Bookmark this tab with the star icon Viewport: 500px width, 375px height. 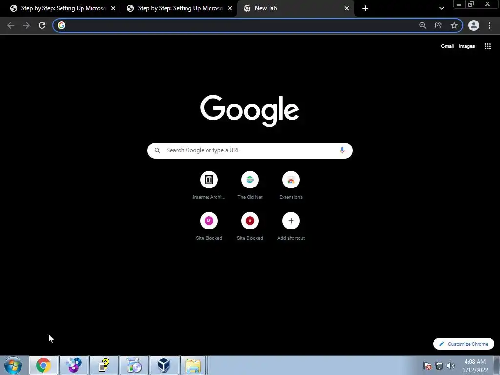click(454, 25)
